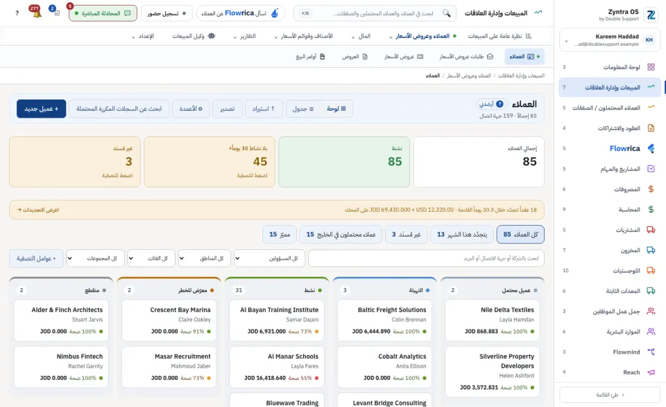
Task: Click the notifications bell icon
Action: click(37, 13)
